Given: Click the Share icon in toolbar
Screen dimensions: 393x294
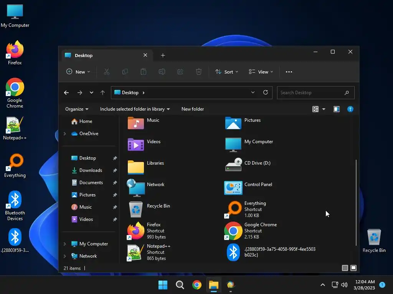Looking at the screenshot, I should [180, 72].
